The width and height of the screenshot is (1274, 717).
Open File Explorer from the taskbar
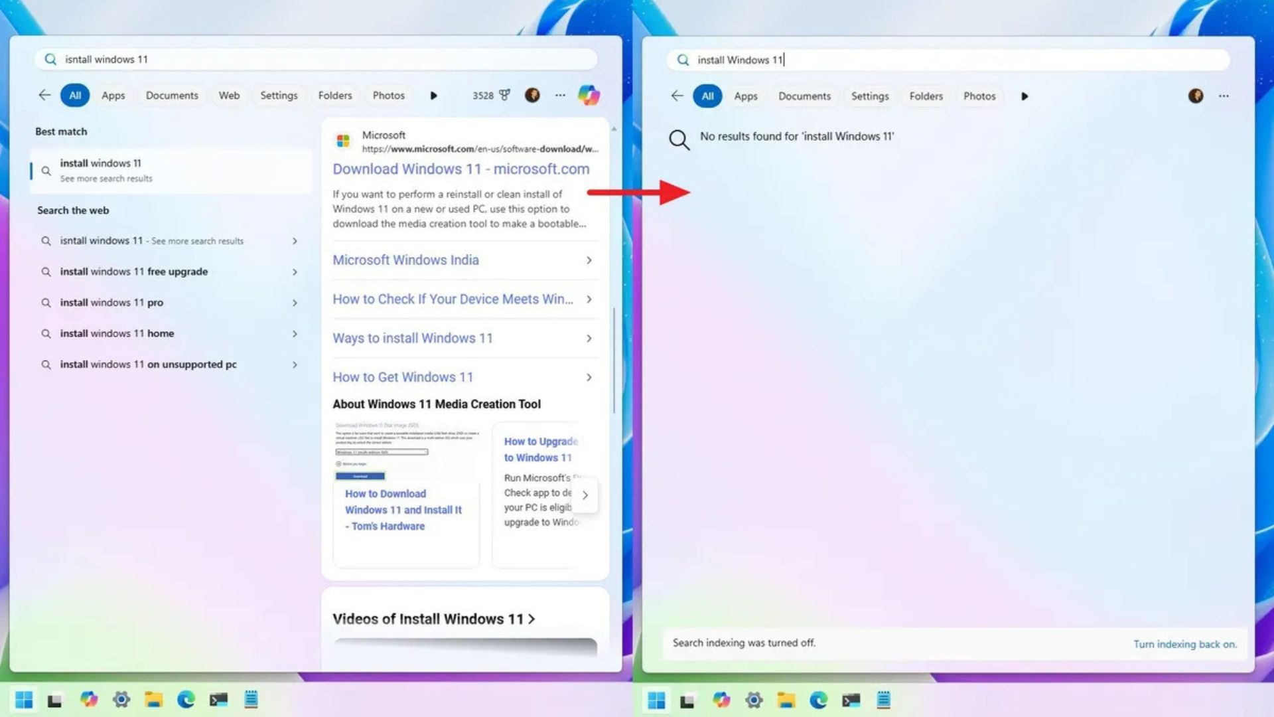[x=153, y=700]
